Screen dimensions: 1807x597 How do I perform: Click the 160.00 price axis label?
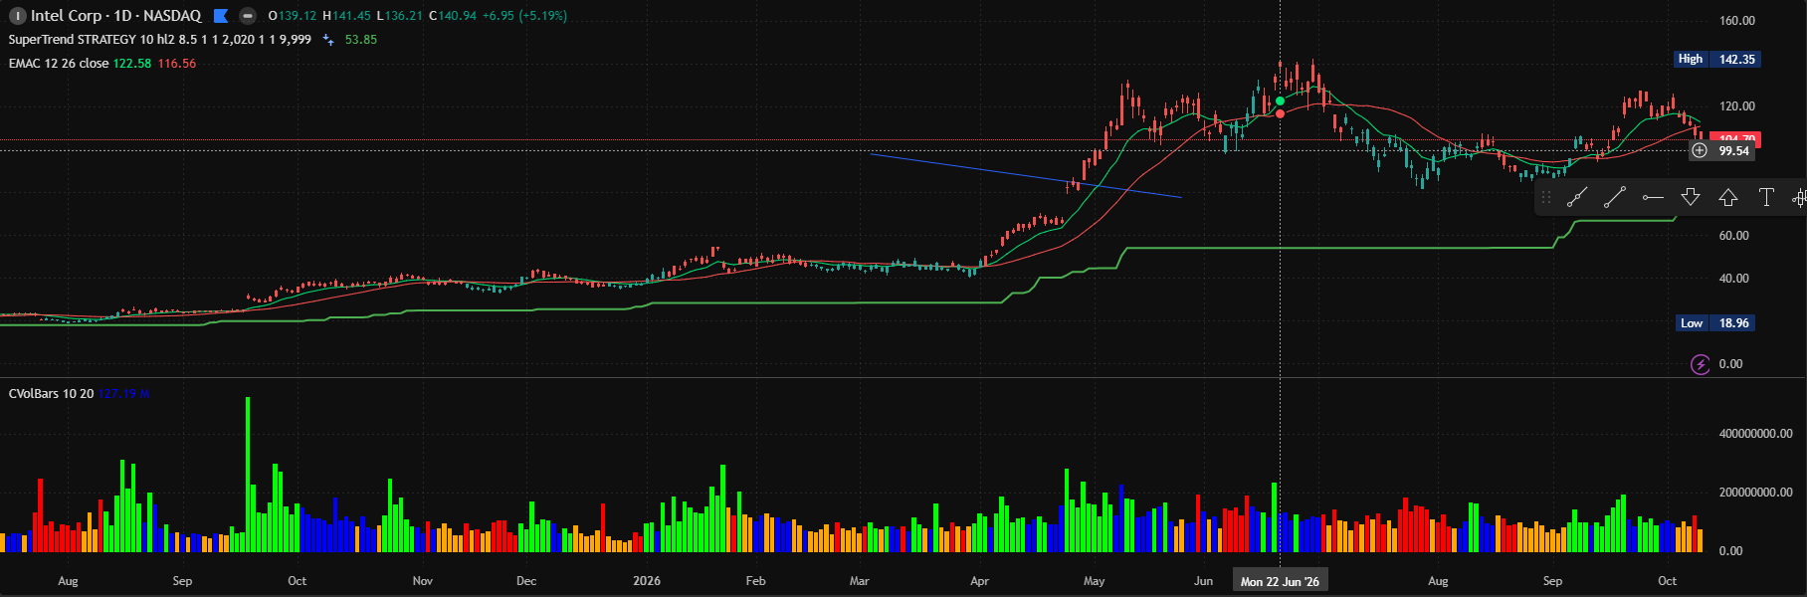1736,21
